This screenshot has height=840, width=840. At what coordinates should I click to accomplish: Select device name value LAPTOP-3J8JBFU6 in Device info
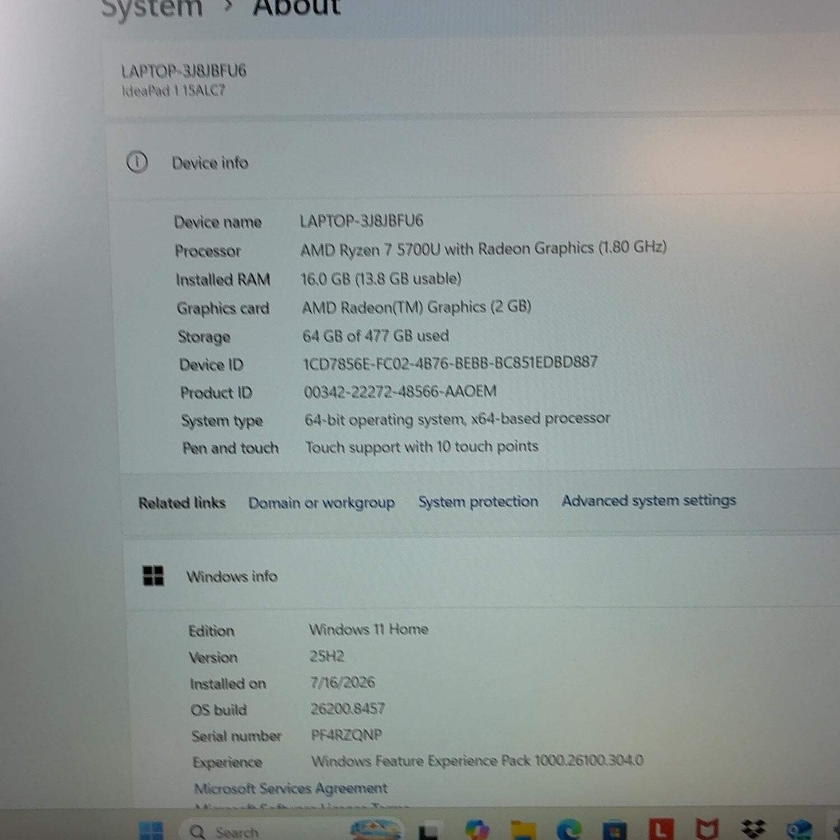361,221
